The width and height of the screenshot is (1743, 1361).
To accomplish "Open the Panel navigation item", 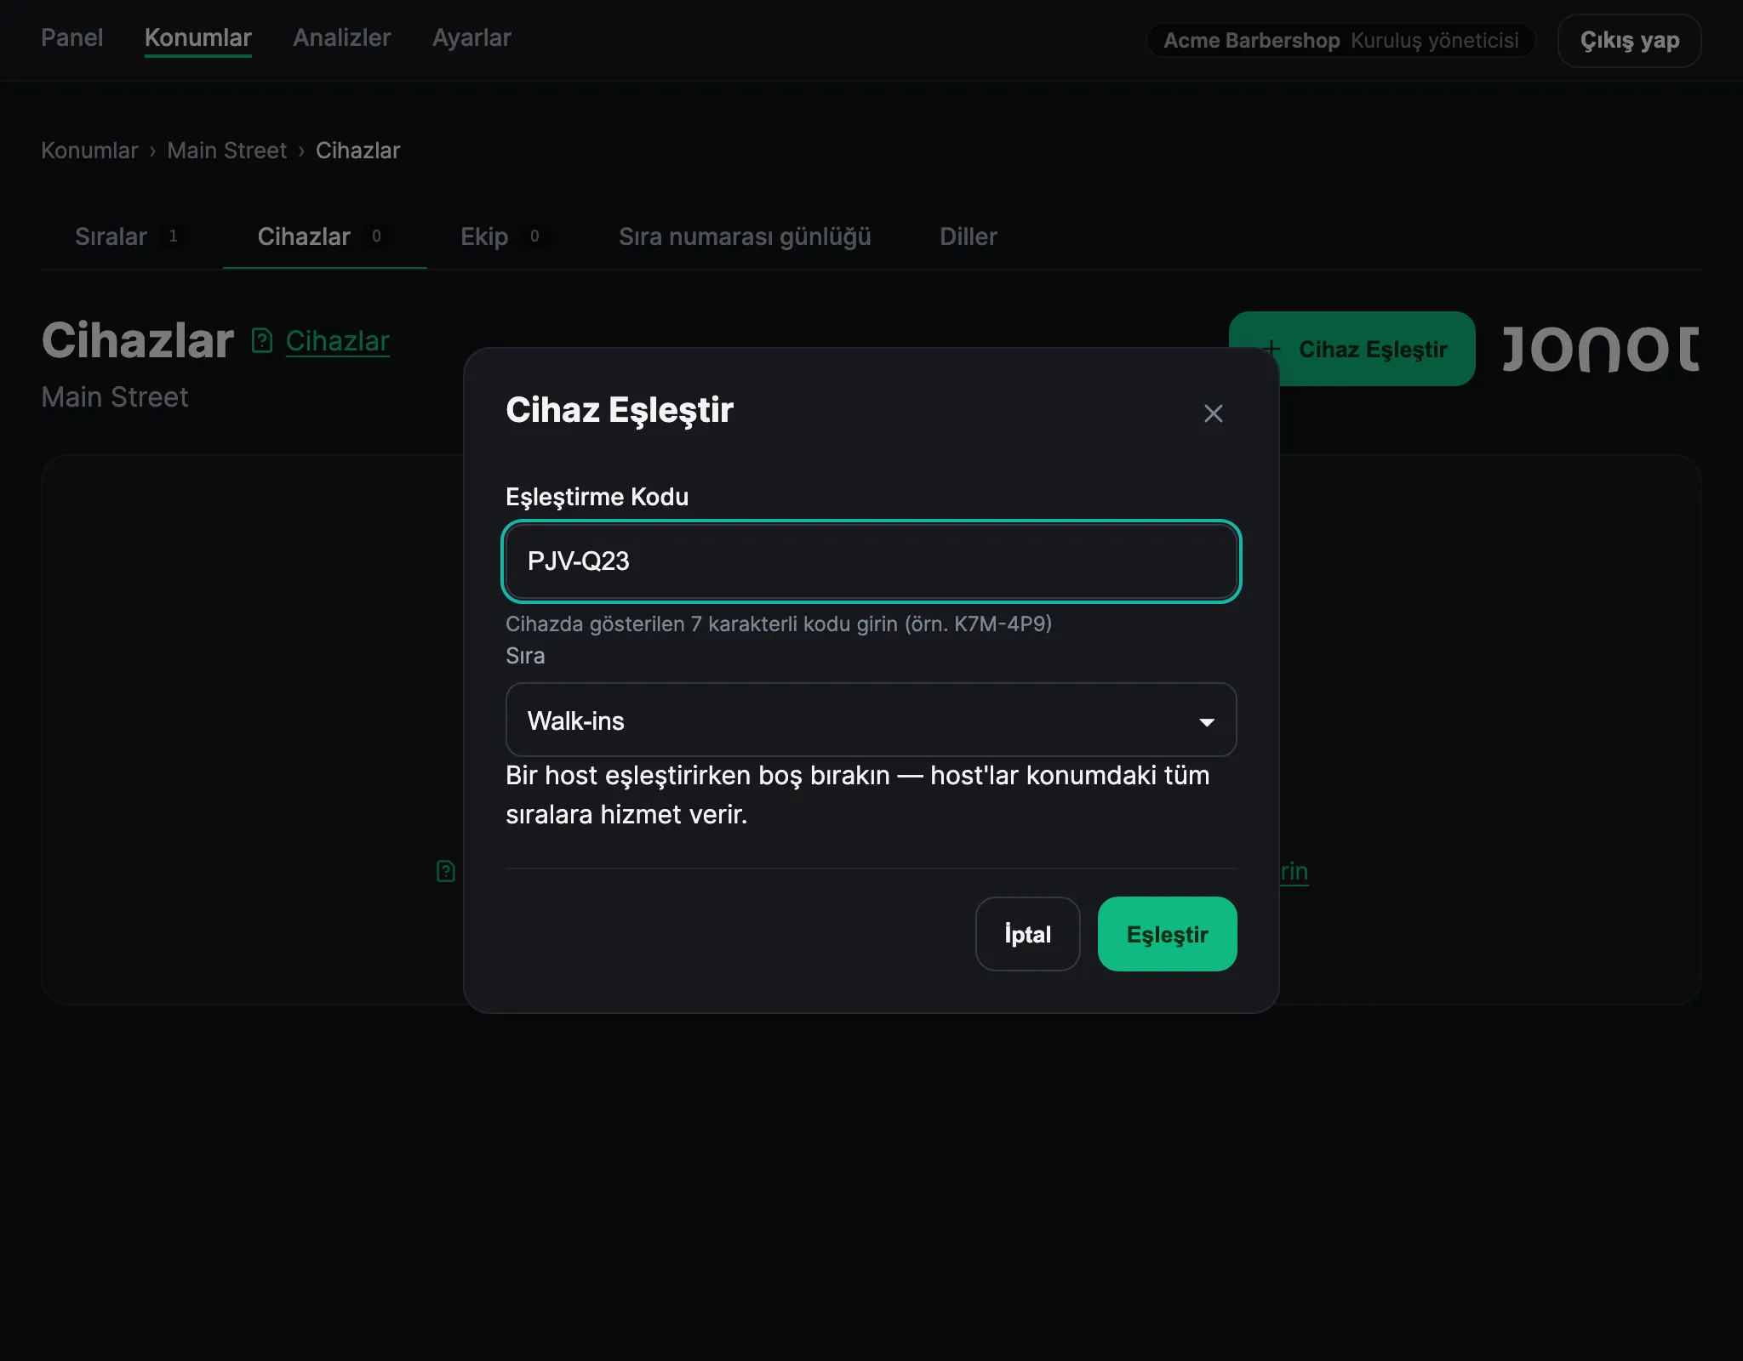I will pyautogui.click(x=72, y=38).
